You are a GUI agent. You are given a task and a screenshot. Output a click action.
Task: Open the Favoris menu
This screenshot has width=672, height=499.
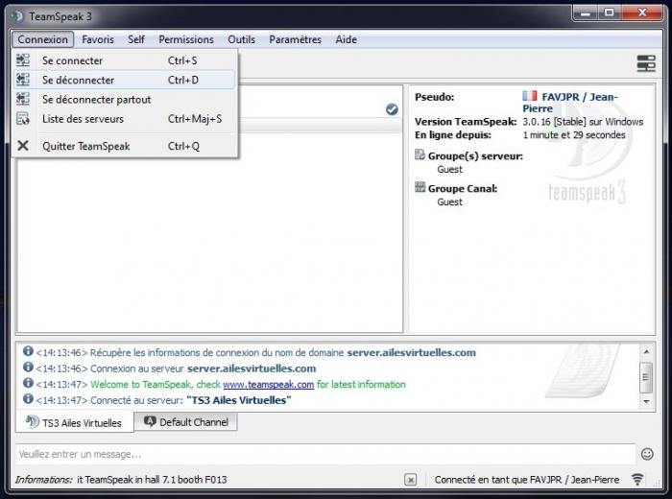click(98, 39)
